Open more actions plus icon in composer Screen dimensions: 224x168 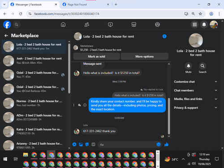[74, 144]
